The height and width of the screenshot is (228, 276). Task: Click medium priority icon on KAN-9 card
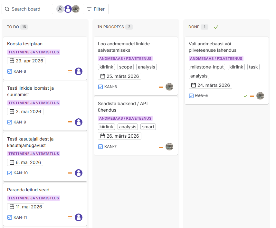click(70, 122)
